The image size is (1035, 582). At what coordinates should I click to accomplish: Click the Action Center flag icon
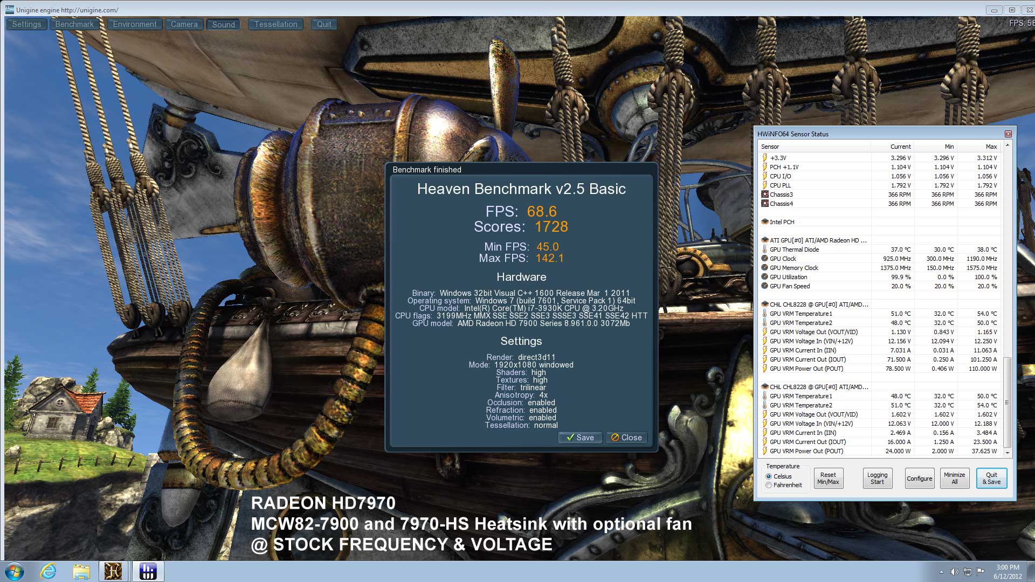pyautogui.click(x=981, y=572)
